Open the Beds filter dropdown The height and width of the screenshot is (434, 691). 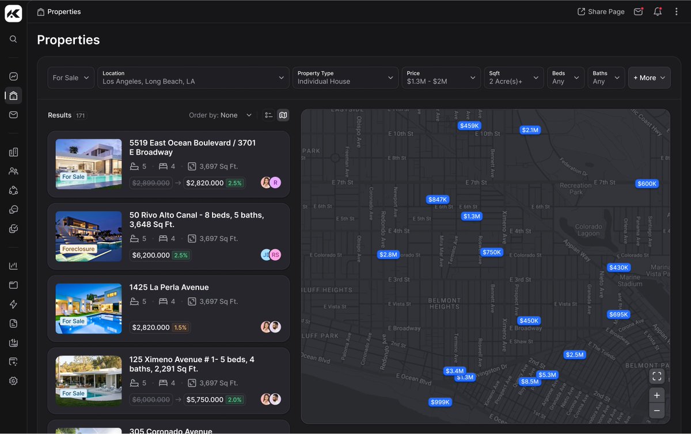[x=565, y=78]
